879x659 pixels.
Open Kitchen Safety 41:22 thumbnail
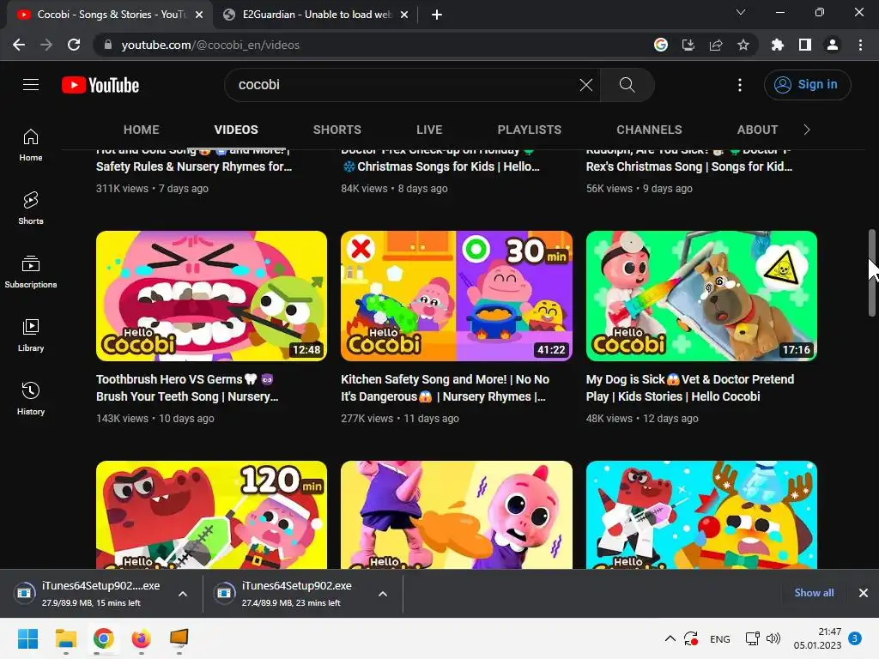coord(457,296)
